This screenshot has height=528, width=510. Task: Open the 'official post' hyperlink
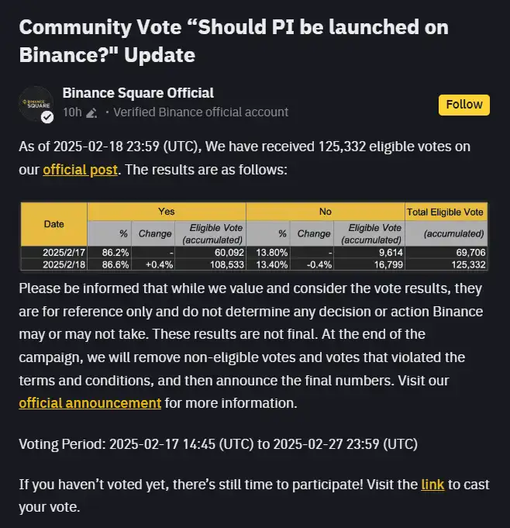point(80,169)
